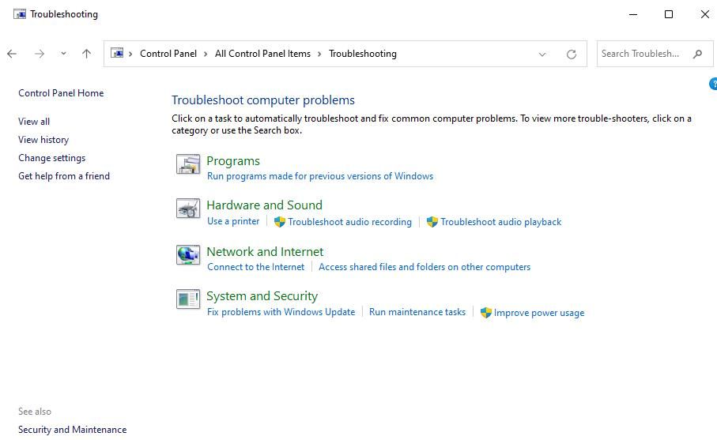Image resolution: width=717 pixels, height=440 pixels.
Task: Open Security and Maintenance under See also
Action: click(x=72, y=430)
